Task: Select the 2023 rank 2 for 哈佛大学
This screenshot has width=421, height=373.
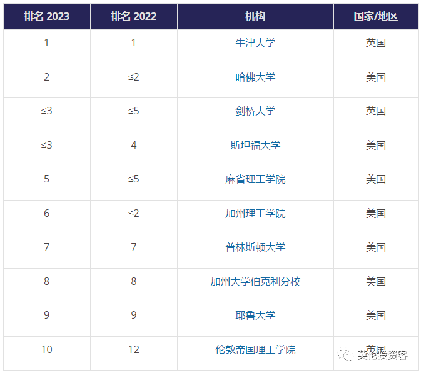Action: point(47,77)
